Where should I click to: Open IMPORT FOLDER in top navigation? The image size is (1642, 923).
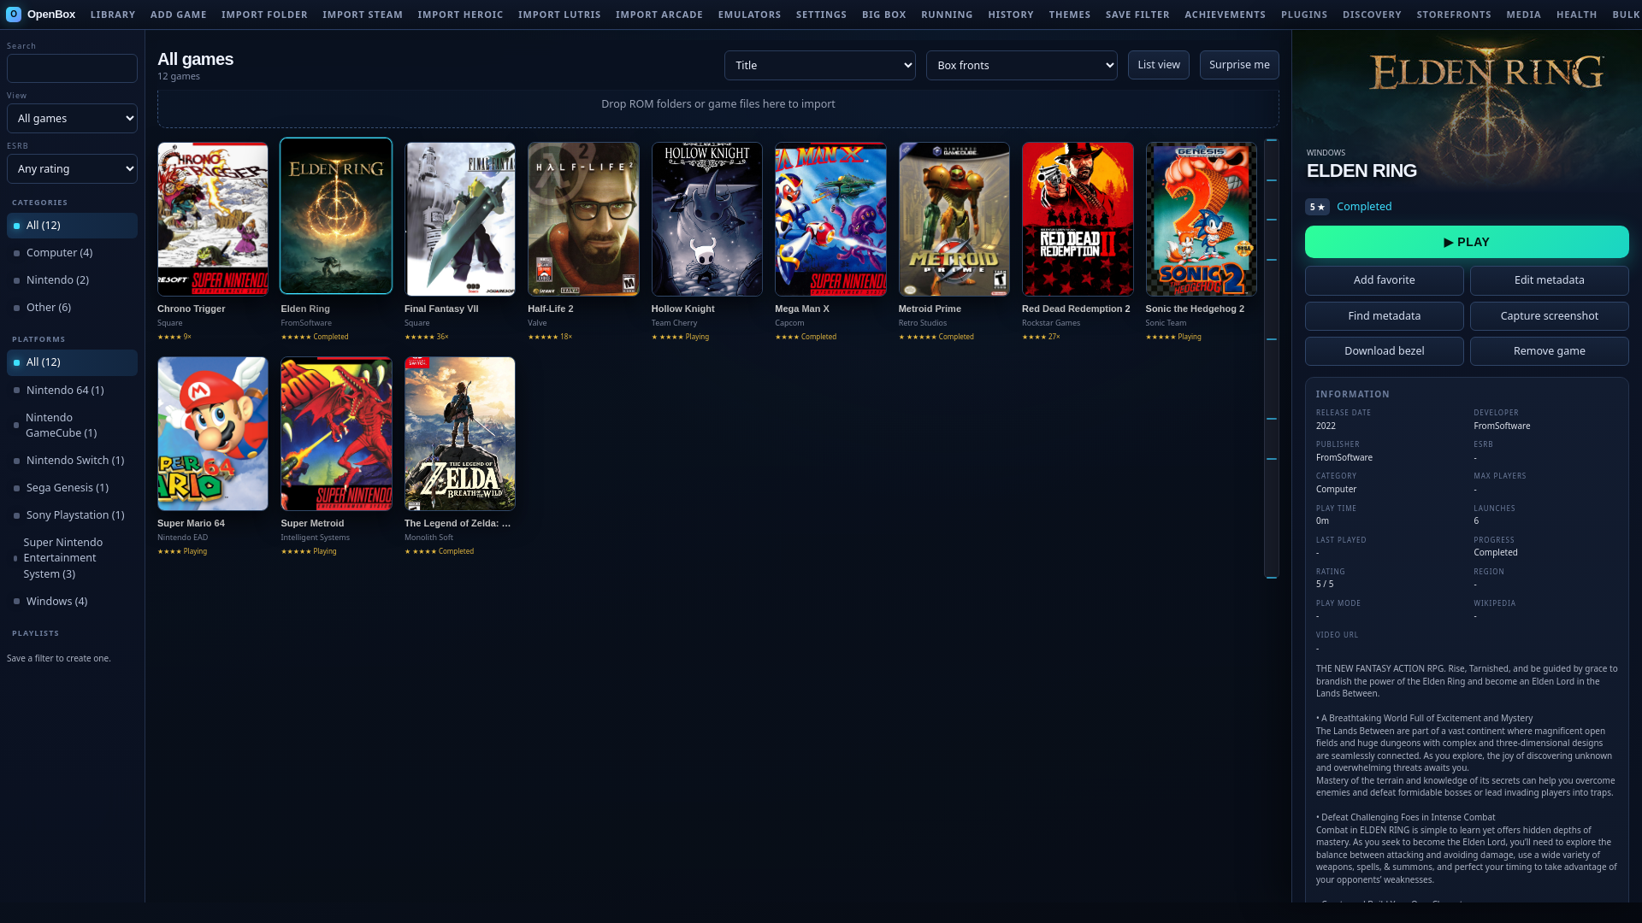point(264,15)
